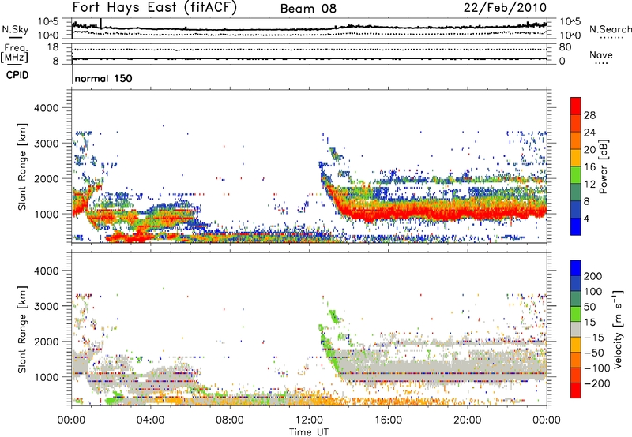Screen dimensions: 632x437
Task: Click the blue bottom segment of power color bar
Action: point(576,226)
